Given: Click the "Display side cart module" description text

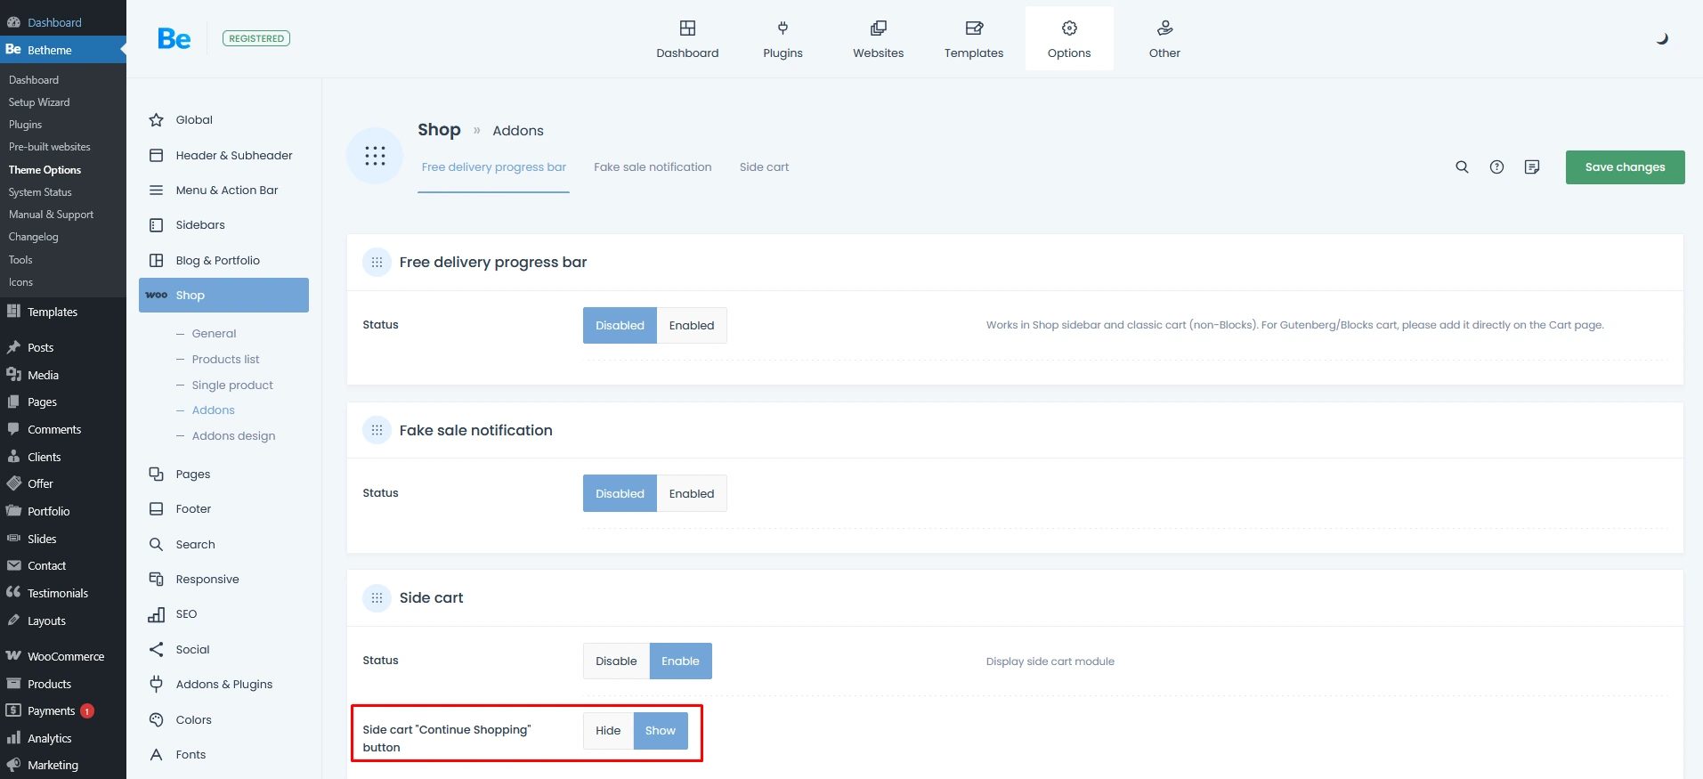Looking at the screenshot, I should pos(1050,661).
